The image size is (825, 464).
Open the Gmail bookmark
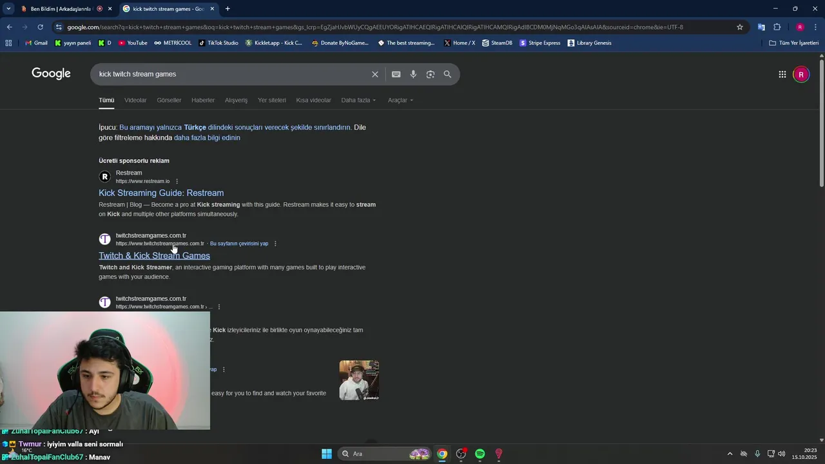pyautogui.click(x=36, y=43)
